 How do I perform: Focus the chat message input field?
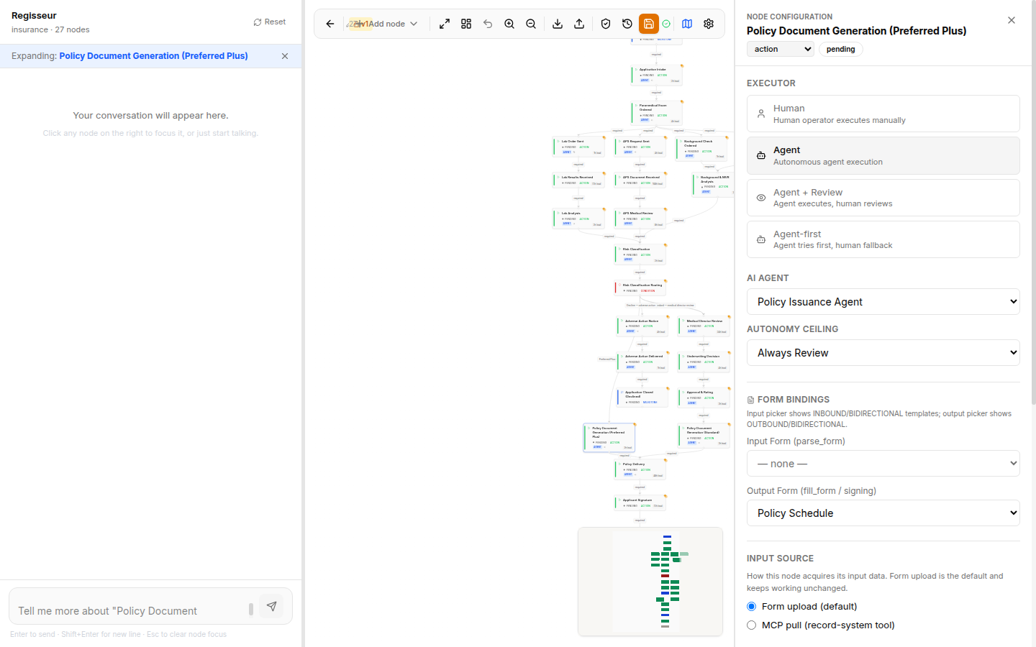point(131,610)
